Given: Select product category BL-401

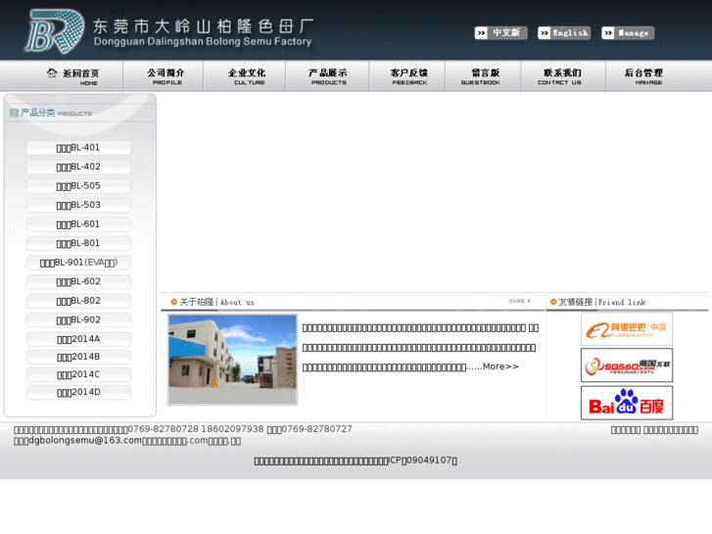Looking at the screenshot, I should click(78, 148).
